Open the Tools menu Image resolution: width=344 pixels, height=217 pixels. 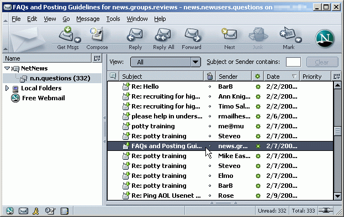113,19
